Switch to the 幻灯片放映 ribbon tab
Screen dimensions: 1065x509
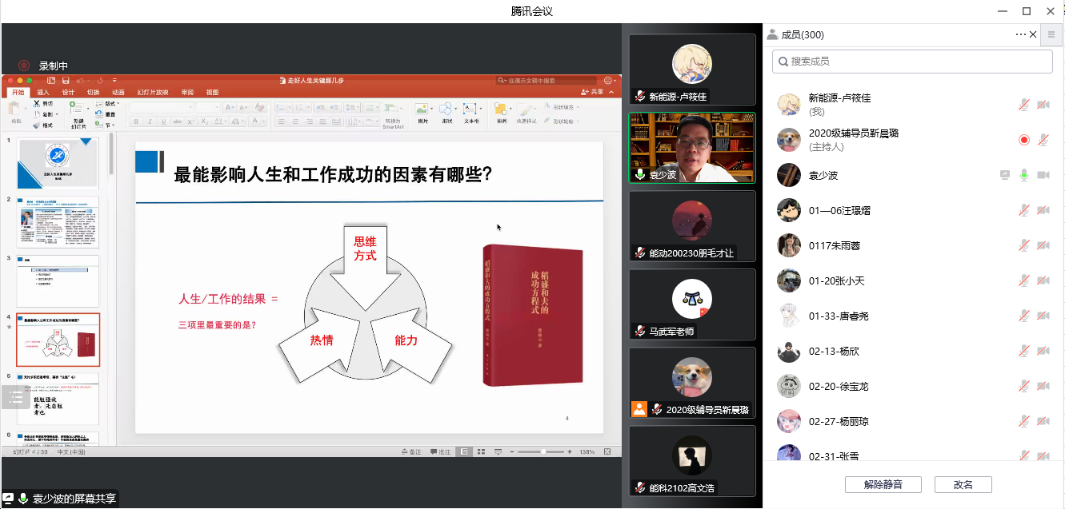pos(152,92)
